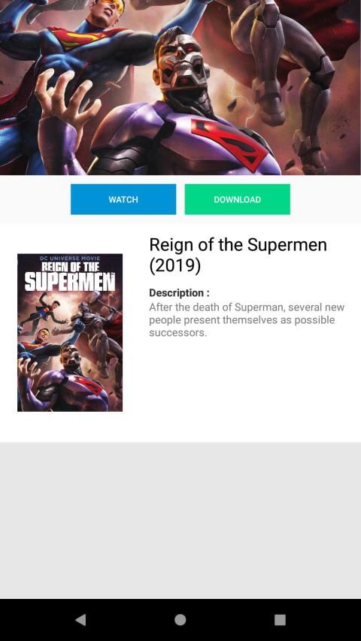The image size is (361, 641).
Task: Tap the blue WATCH button
Action: [123, 199]
